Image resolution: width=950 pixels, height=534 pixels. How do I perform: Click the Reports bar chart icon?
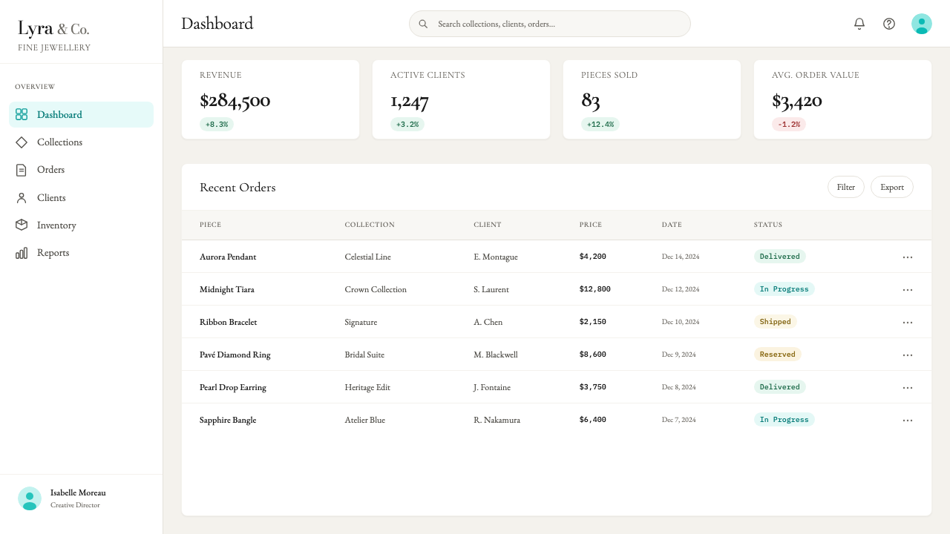(x=22, y=253)
